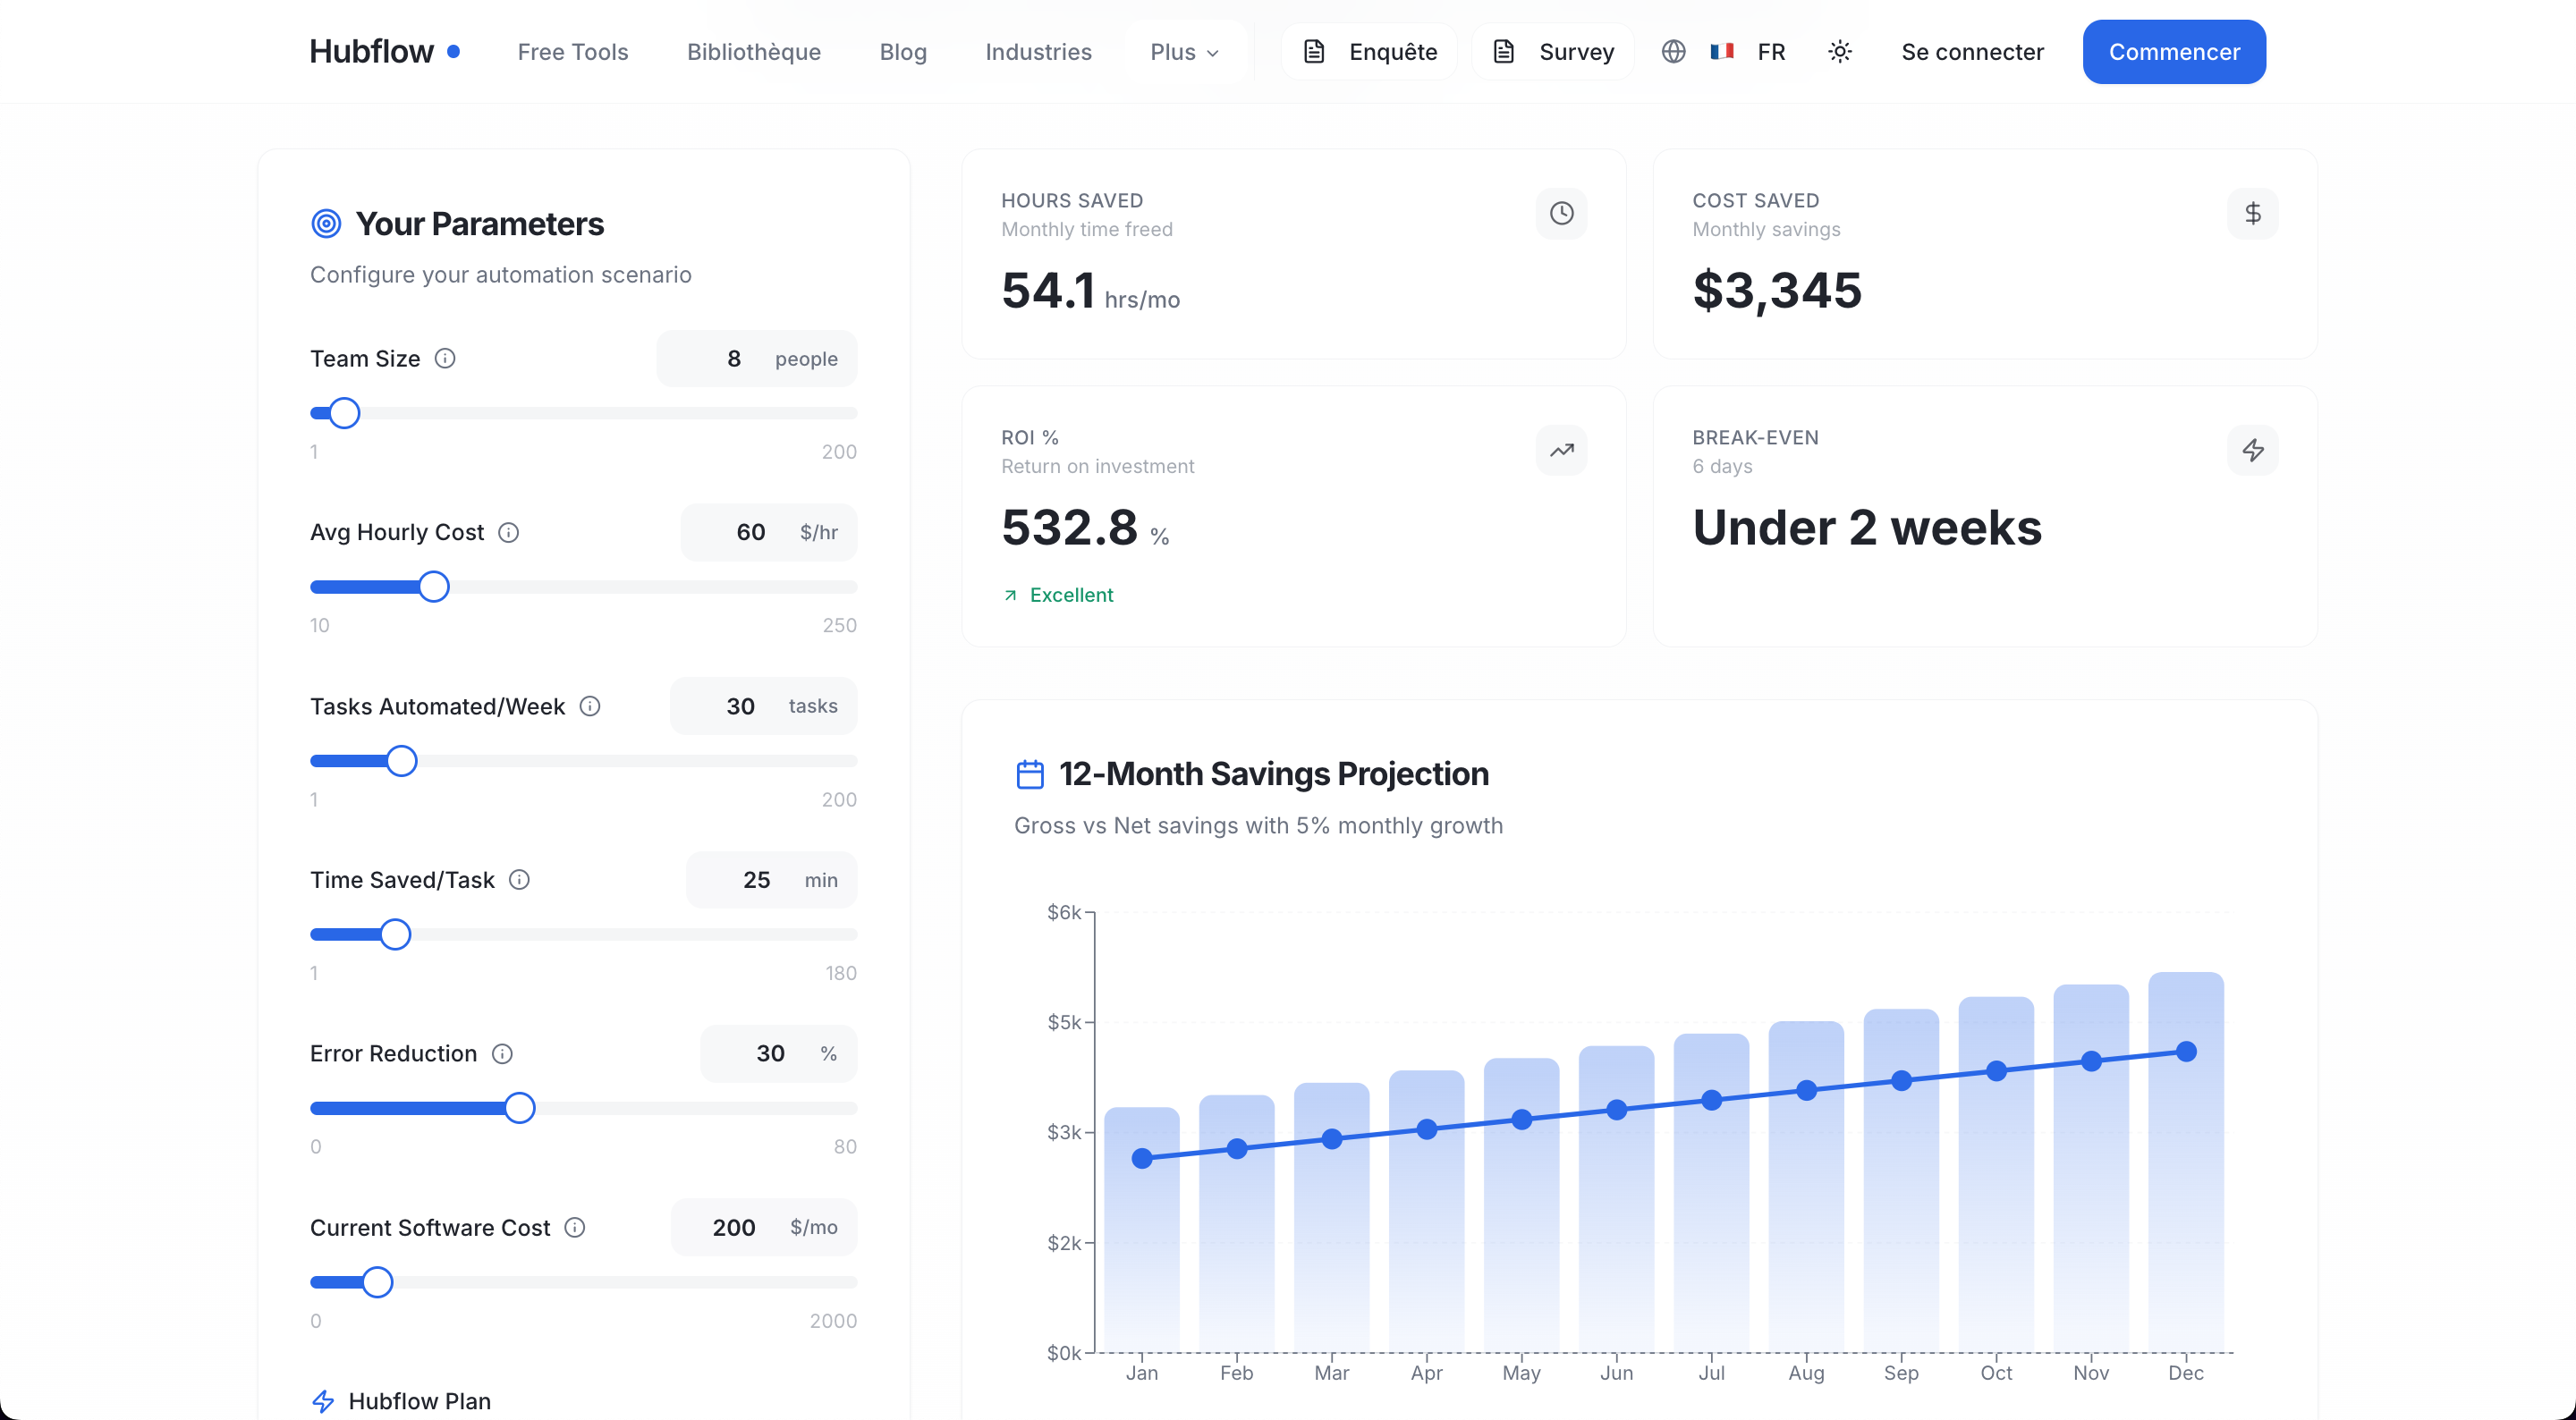Open the Free Tools nav item

pyautogui.click(x=573, y=52)
